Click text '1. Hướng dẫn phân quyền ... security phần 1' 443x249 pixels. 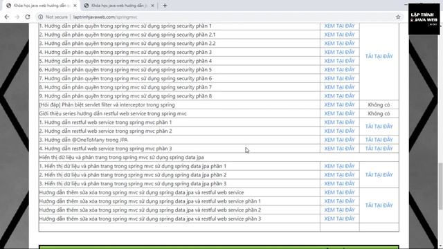[125, 26]
